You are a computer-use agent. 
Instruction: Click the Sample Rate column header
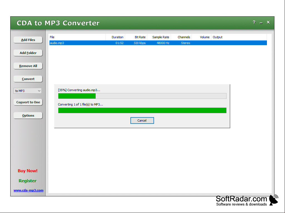tap(159, 37)
